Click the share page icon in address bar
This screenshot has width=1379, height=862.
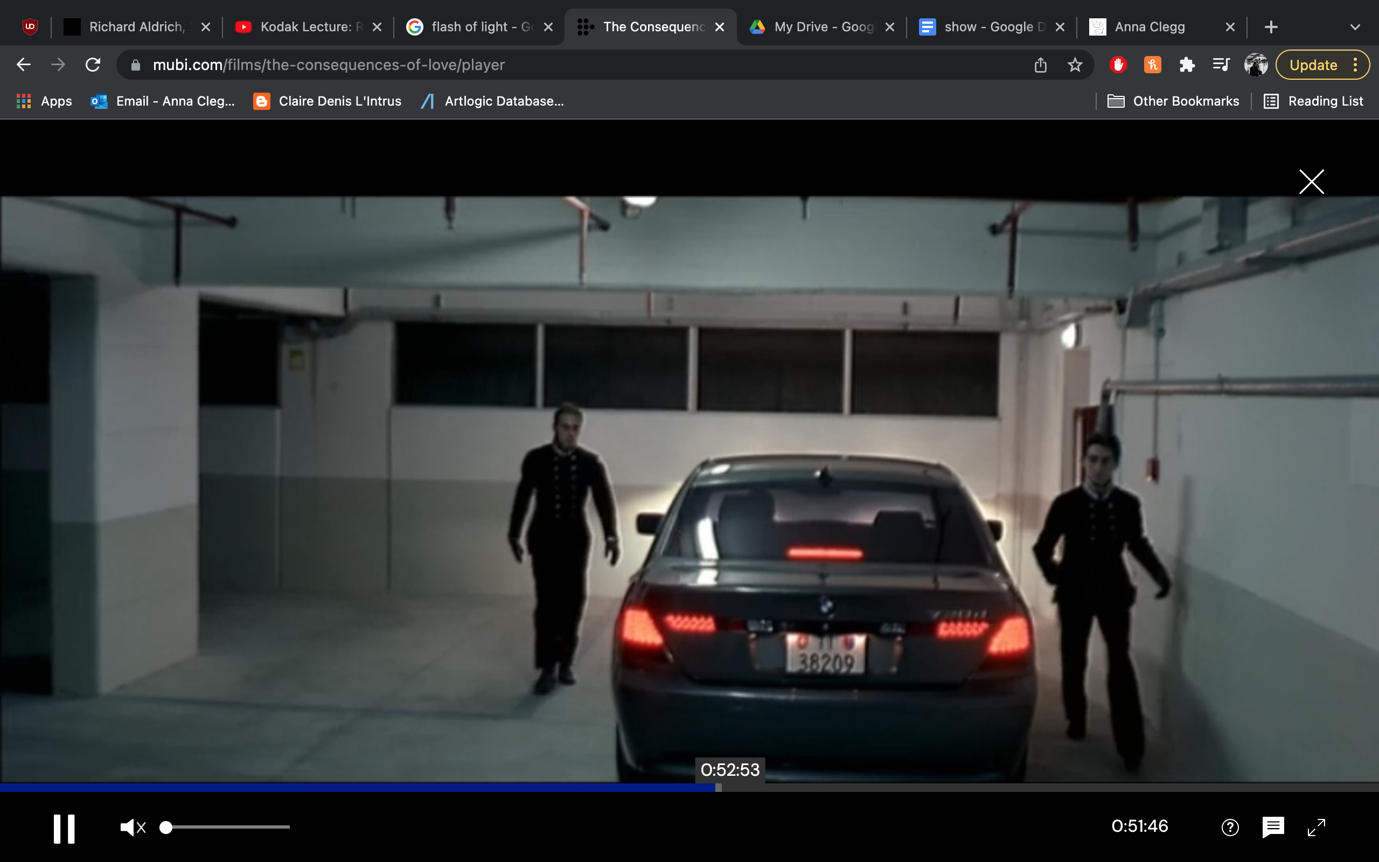[x=1041, y=65]
